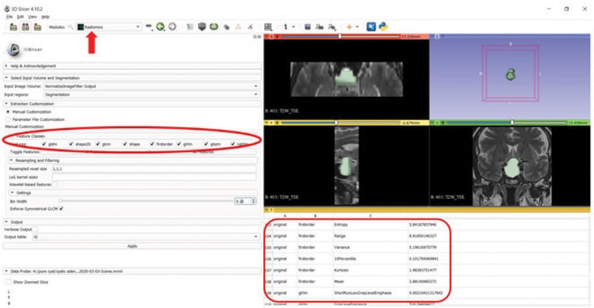594x308 pixels.
Task: Collapse the Resampling and Filtering section
Action: [11, 160]
